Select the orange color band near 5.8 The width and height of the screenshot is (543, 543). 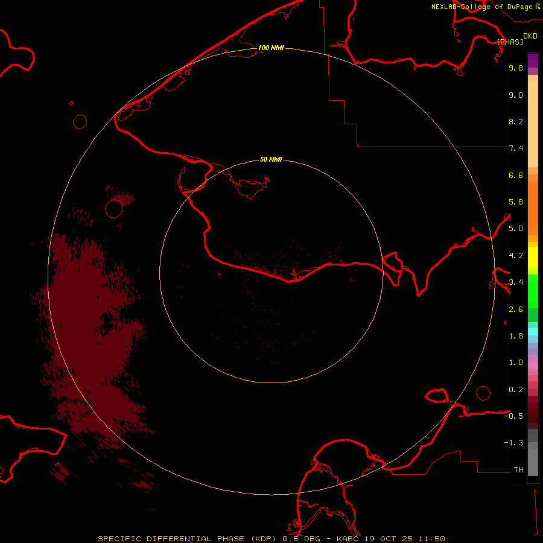pos(533,202)
